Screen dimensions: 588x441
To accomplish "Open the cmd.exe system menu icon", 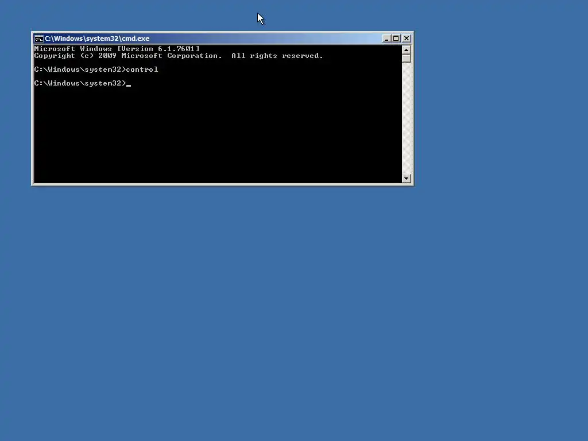I will click(x=38, y=38).
